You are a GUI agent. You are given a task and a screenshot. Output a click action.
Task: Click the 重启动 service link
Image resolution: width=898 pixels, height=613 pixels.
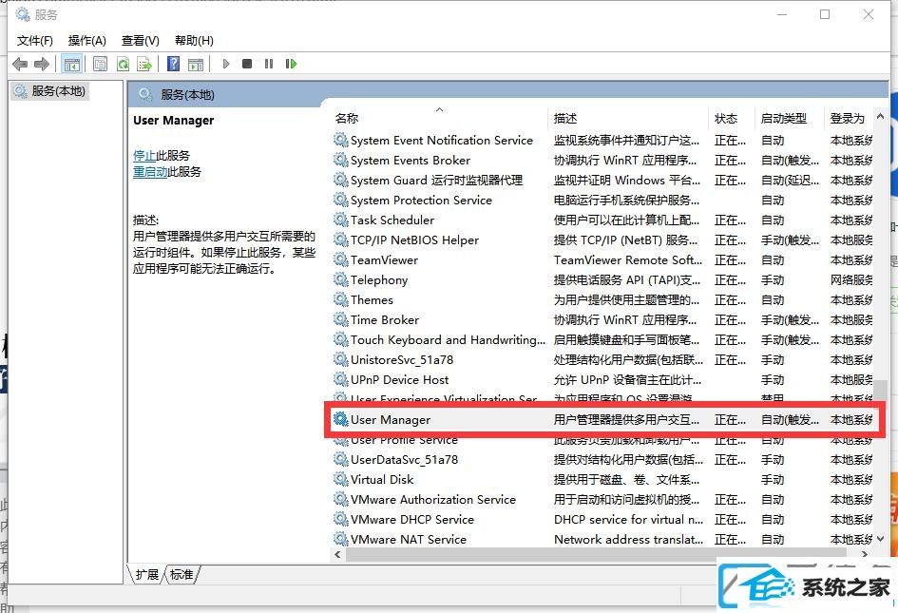point(150,171)
